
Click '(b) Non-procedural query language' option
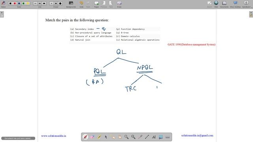(x=91, y=33)
